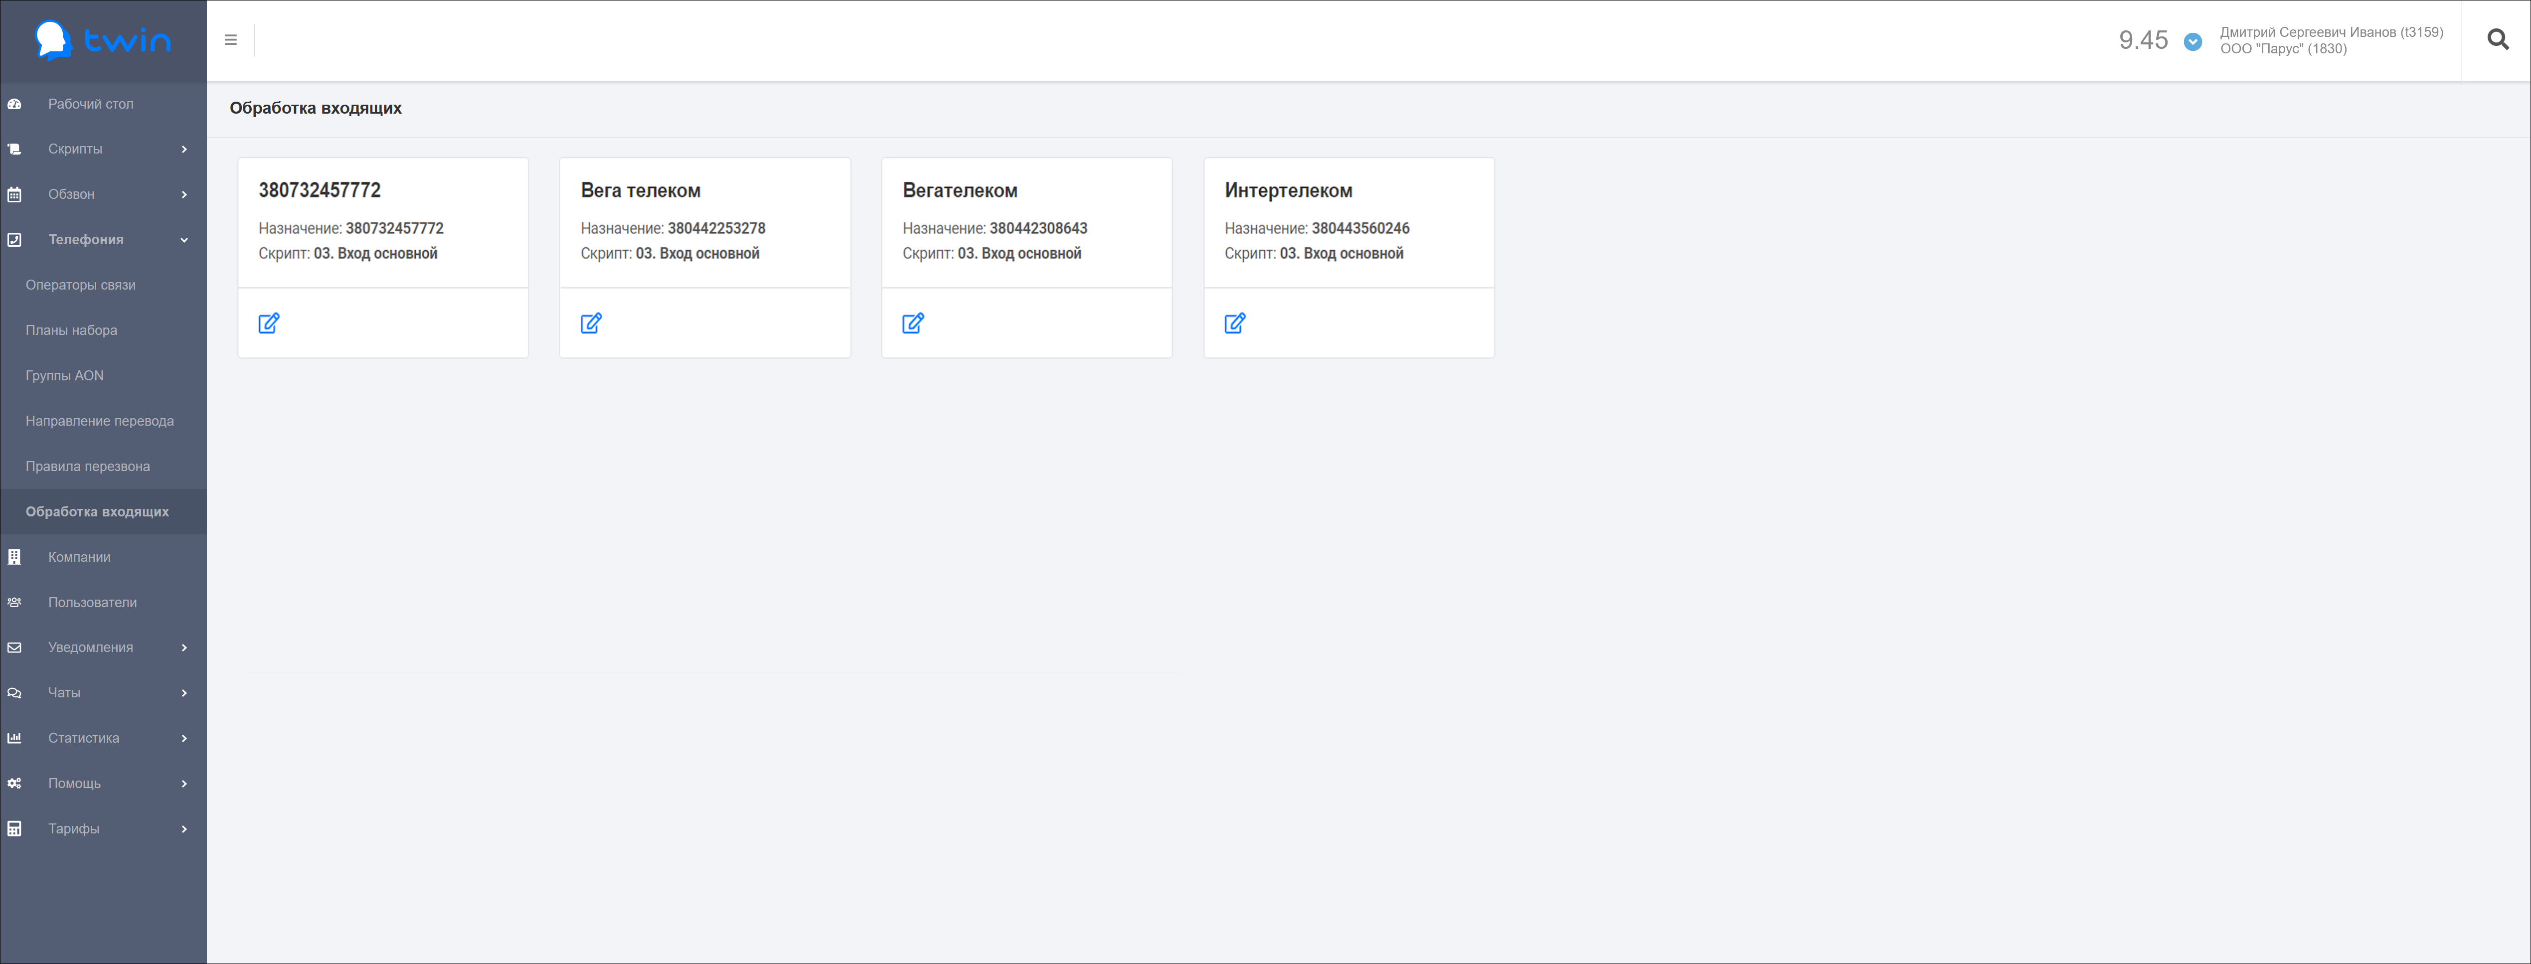
Task: Click the Интертелеком script 03. Вход основной
Action: click(x=1341, y=254)
